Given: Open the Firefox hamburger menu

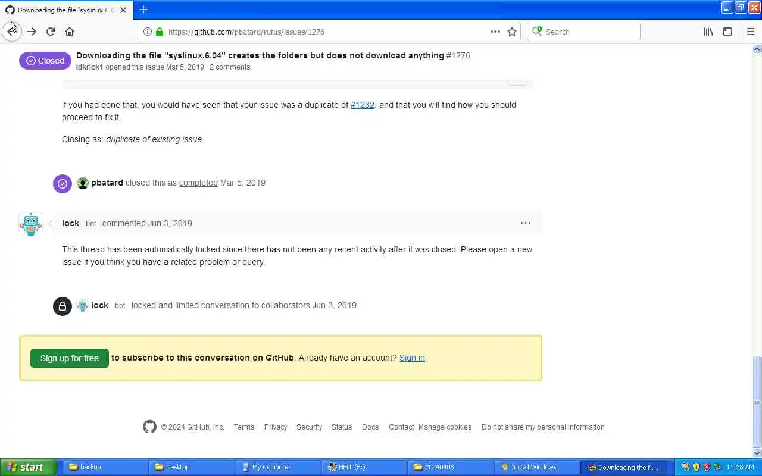Looking at the screenshot, I should (x=751, y=32).
